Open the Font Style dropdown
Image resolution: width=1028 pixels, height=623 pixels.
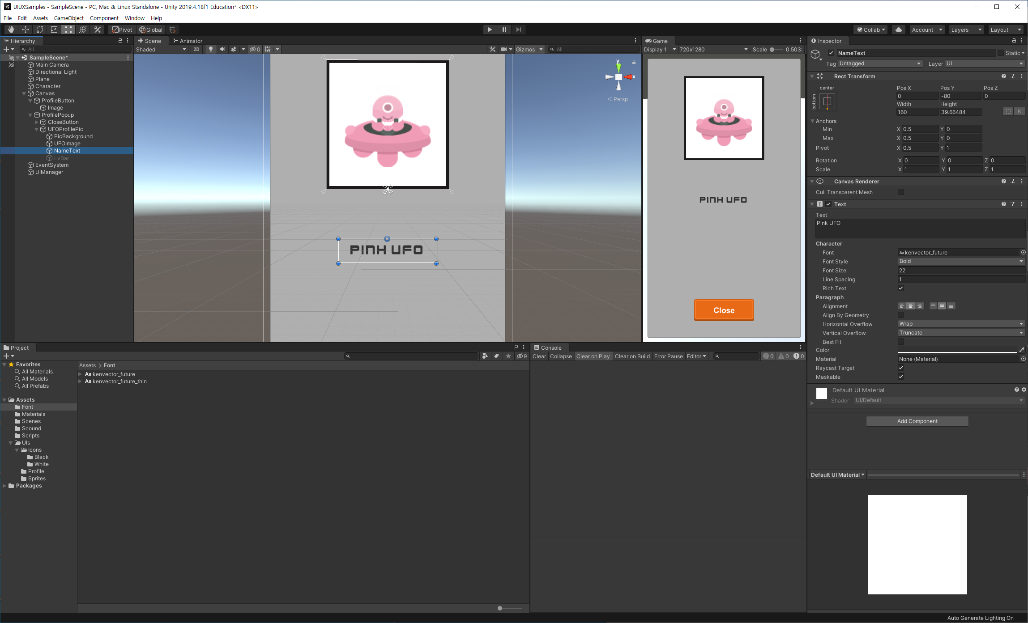tap(961, 261)
